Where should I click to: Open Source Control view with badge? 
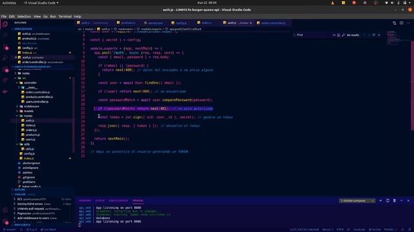5,47
